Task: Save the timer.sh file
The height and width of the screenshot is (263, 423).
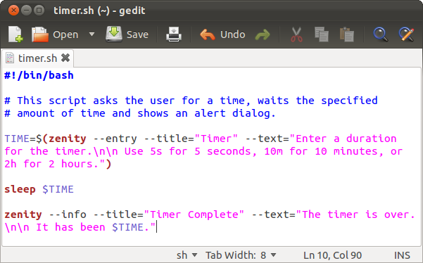Action: pos(127,34)
